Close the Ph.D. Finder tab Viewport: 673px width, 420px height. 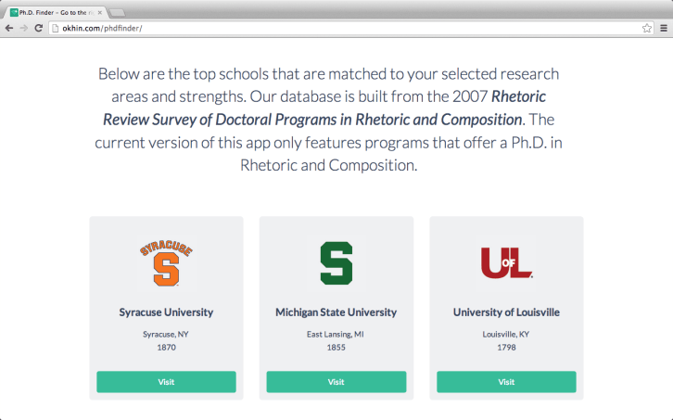[x=101, y=12]
